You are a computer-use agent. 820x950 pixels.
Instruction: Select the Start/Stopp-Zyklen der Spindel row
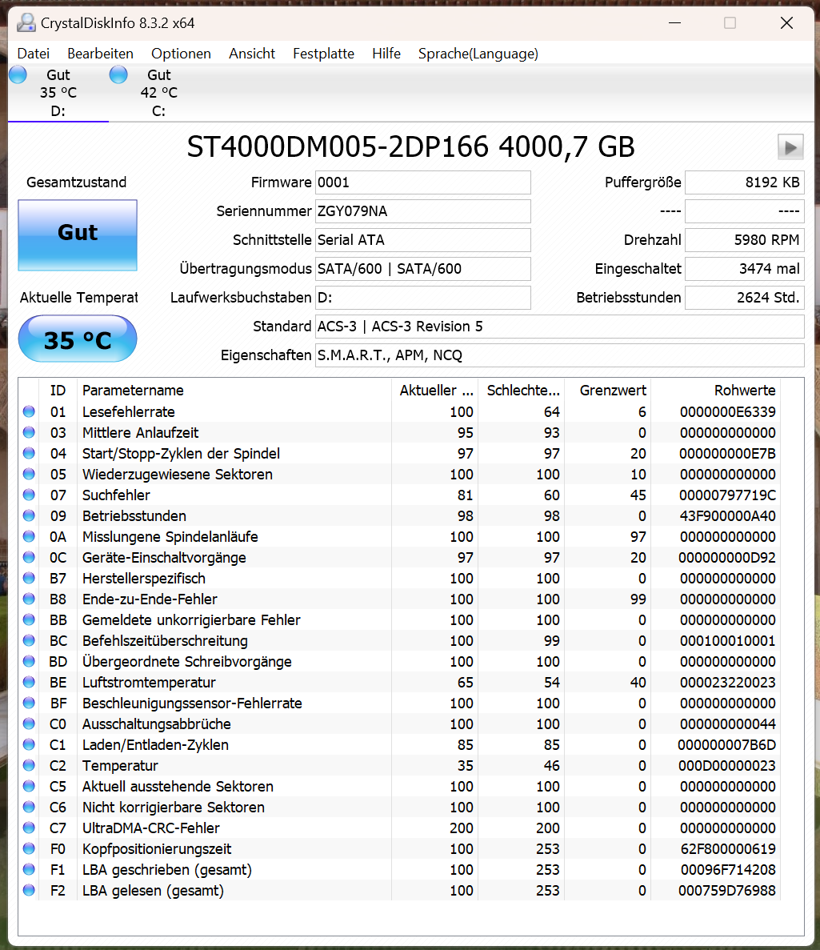click(400, 453)
